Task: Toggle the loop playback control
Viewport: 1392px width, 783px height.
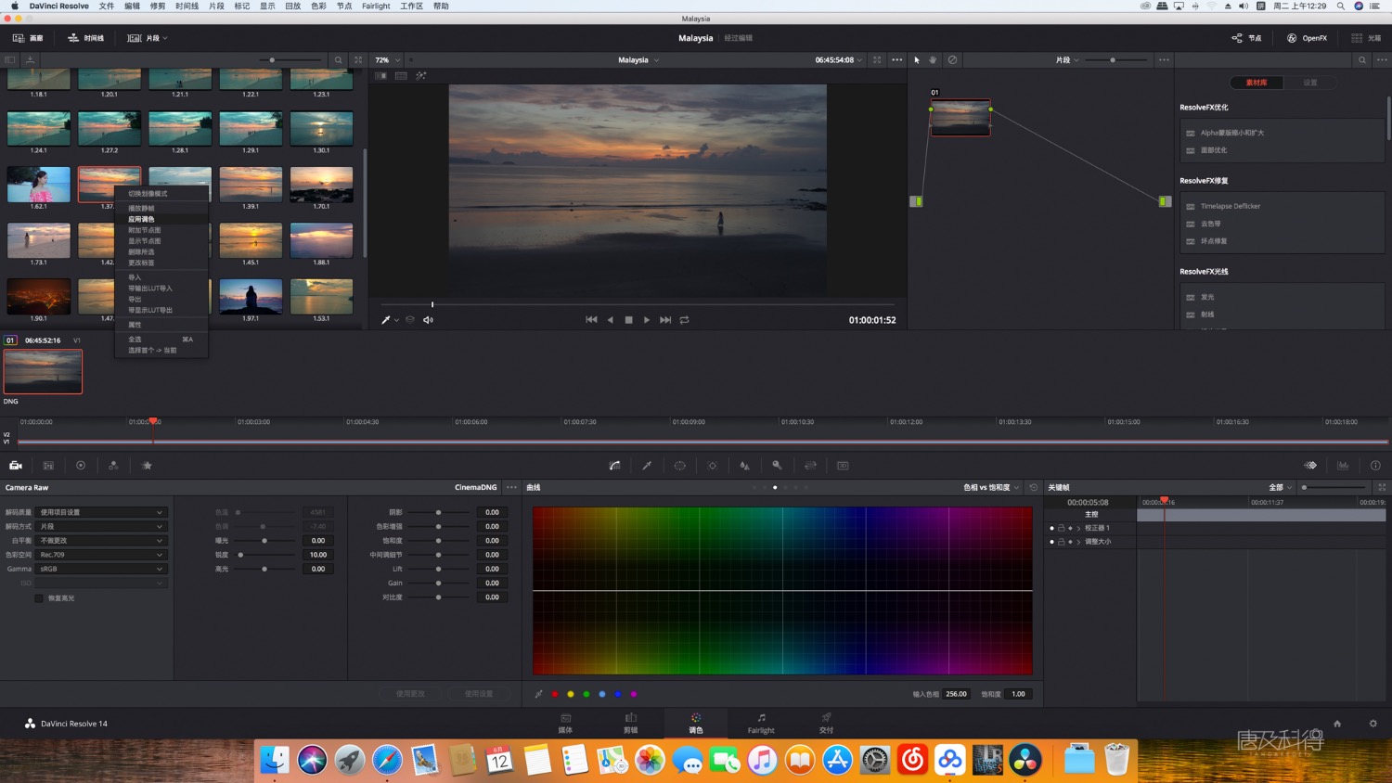Action: pyautogui.click(x=684, y=320)
